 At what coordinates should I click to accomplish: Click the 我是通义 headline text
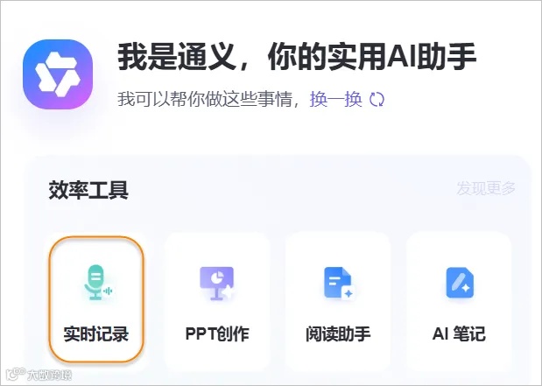178,56
